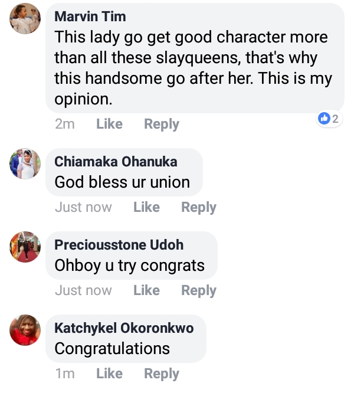Reply to Marvin Tim's comment
The image size is (354, 393).
(x=161, y=124)
